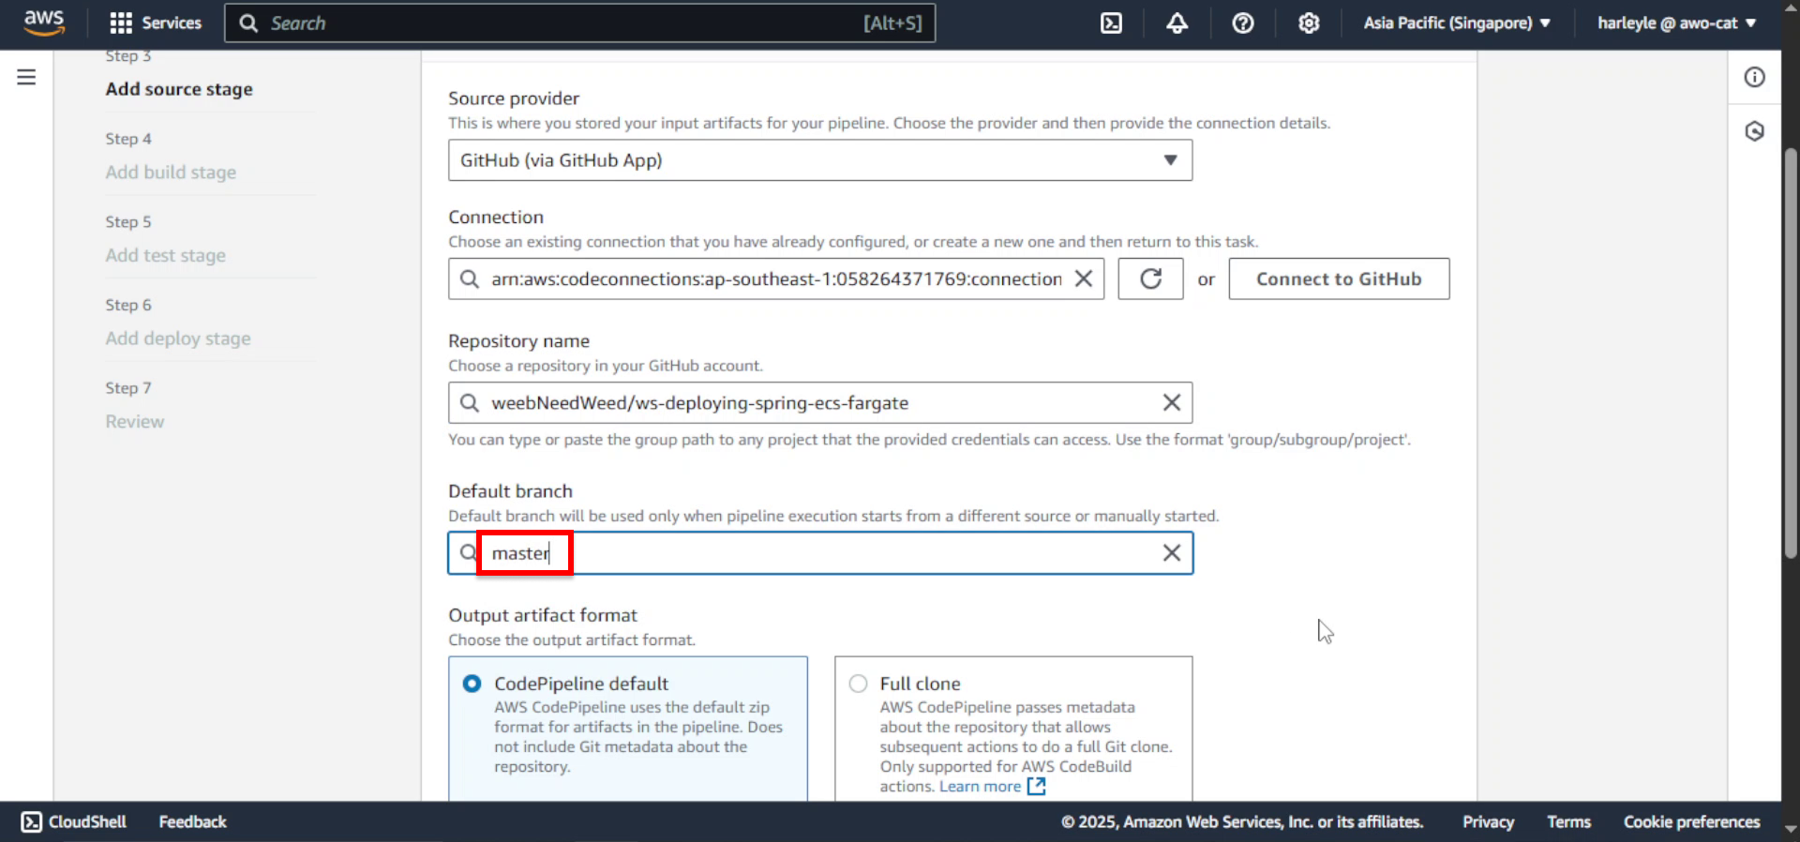Image resolution: width=1800 pixels, height=842 pixels.
Task: Click the Repository name field
Action: tap(820, 403)
